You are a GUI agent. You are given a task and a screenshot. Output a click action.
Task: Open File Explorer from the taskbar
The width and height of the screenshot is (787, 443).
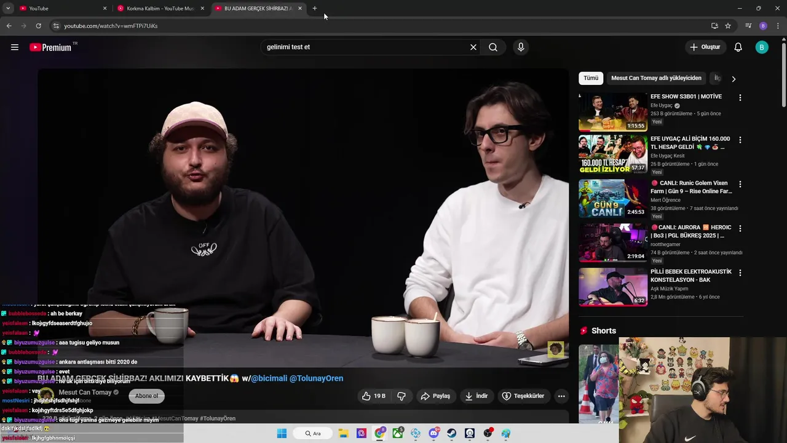(x=344, y=433)
